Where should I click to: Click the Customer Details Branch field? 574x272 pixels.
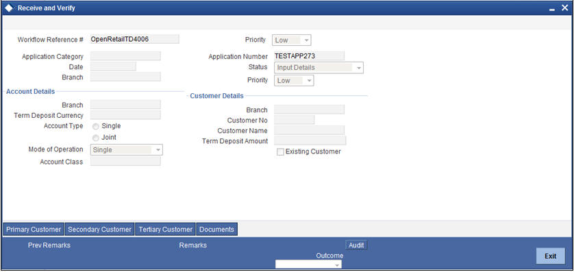tap(309, 110)
